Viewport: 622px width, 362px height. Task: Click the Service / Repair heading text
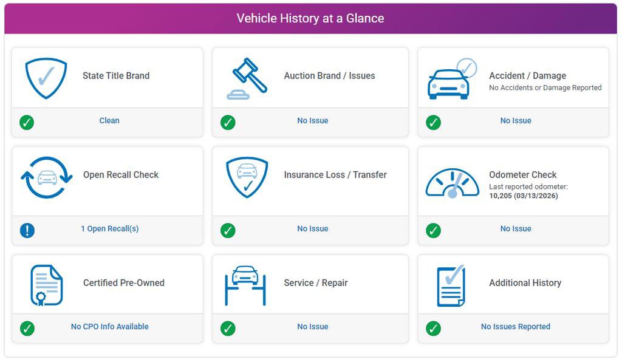click(316, 283)
